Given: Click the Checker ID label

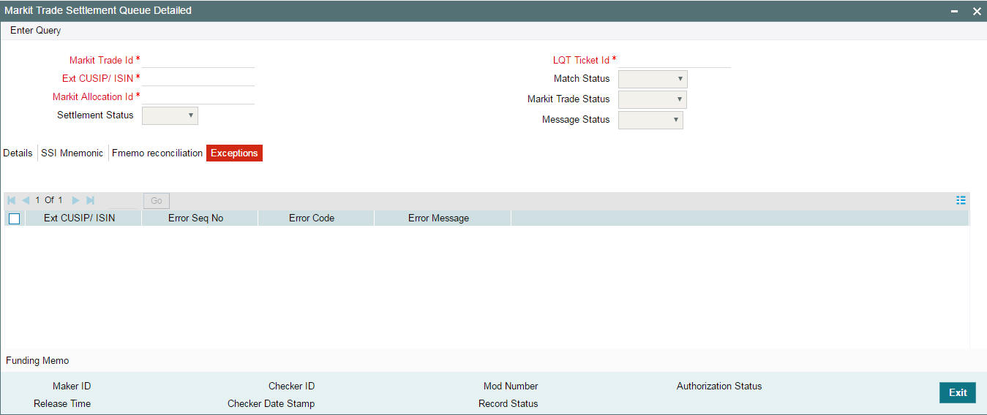Looking at the screenshot, I should click(291, 387).
